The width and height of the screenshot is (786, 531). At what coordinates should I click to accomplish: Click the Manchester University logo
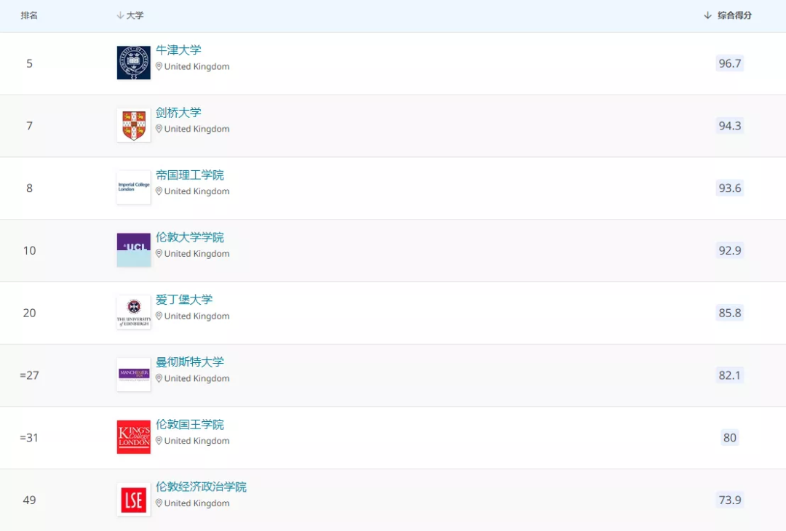(134, 375)
